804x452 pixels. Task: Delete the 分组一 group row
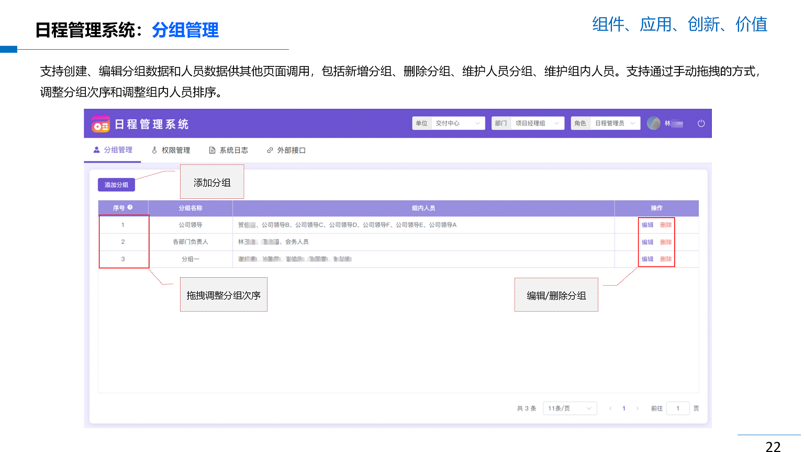[x=666, y=259]
